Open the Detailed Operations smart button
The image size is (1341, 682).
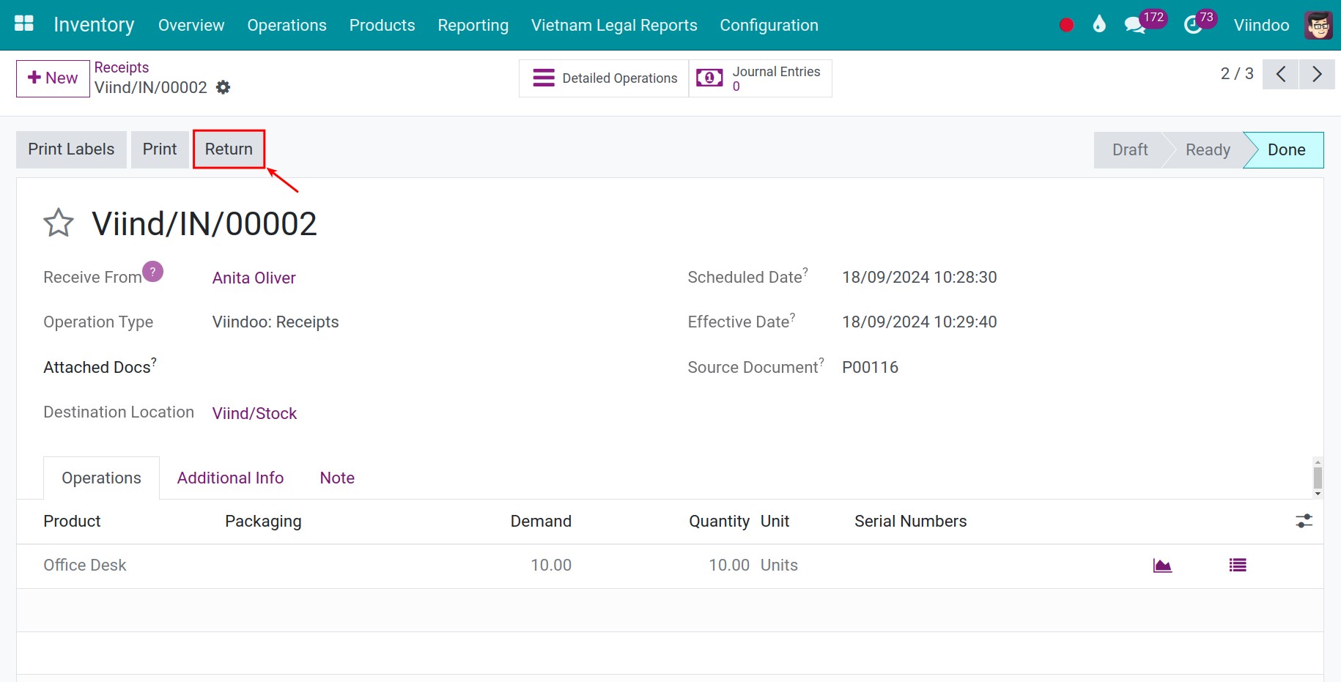pyautogui.click(x=604, y=78)
